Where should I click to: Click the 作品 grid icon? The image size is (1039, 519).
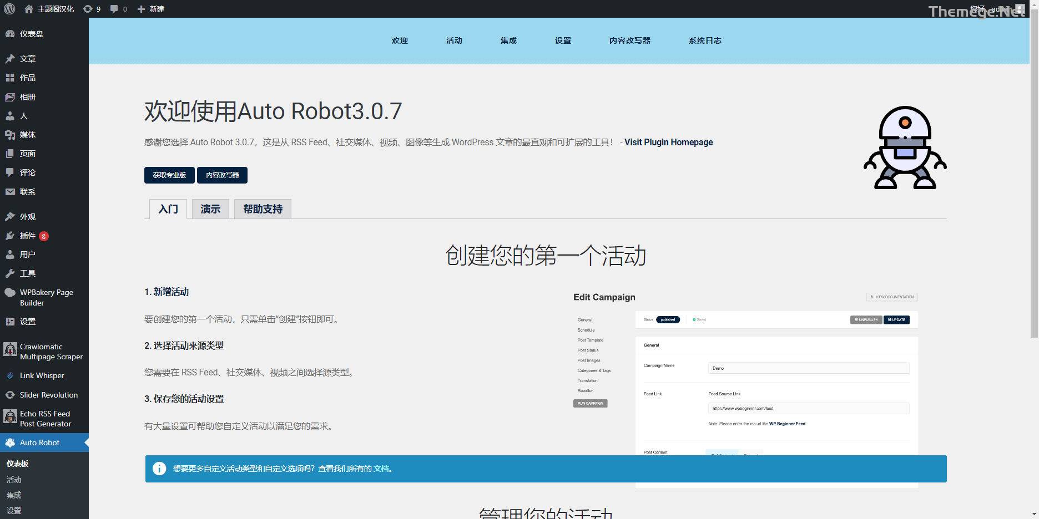tap(10, 78)
